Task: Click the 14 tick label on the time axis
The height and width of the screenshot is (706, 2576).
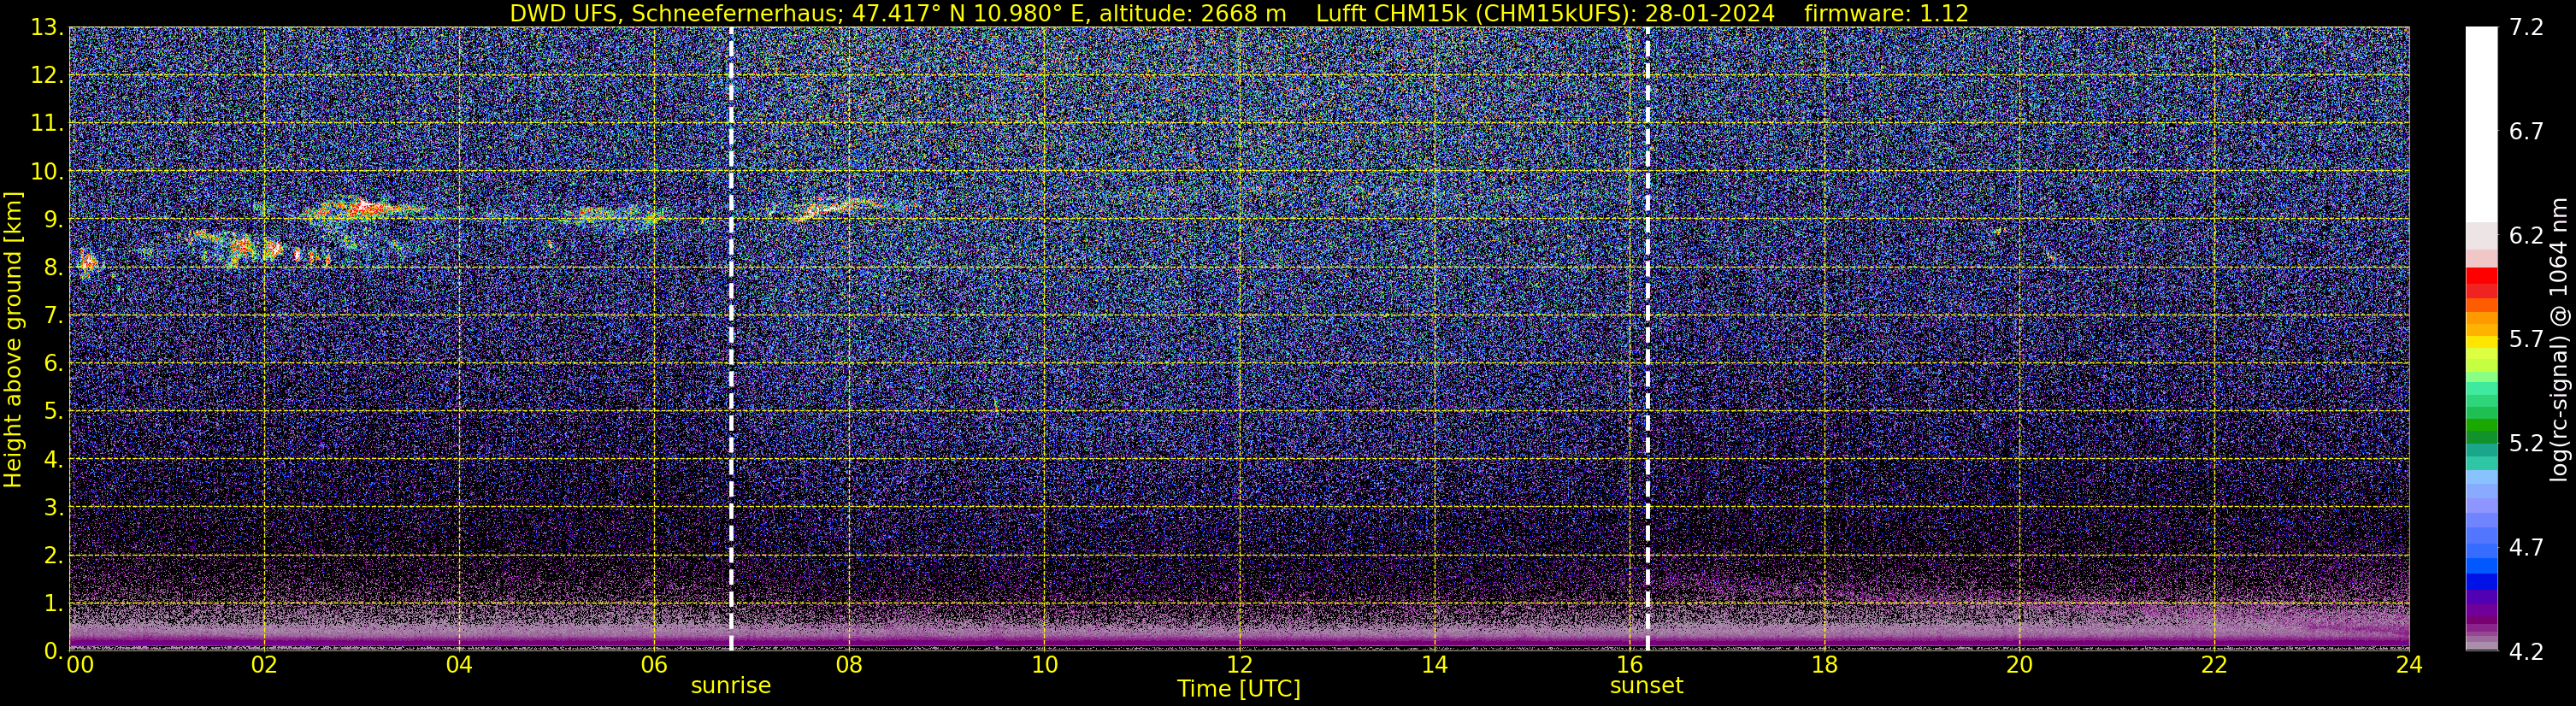Action: coord(1434,666)
